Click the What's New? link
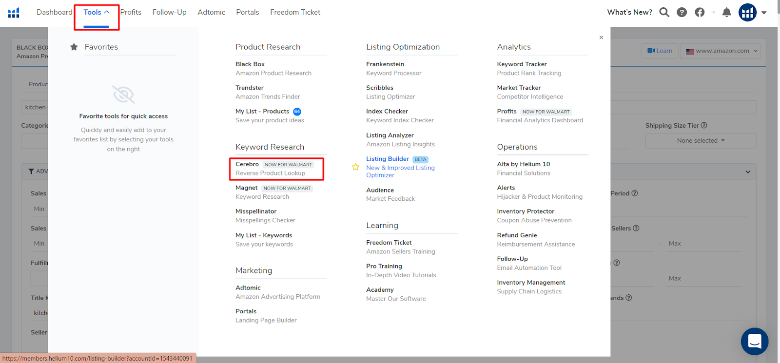Viewport: 780px width, 363px height. coord(629,12)
